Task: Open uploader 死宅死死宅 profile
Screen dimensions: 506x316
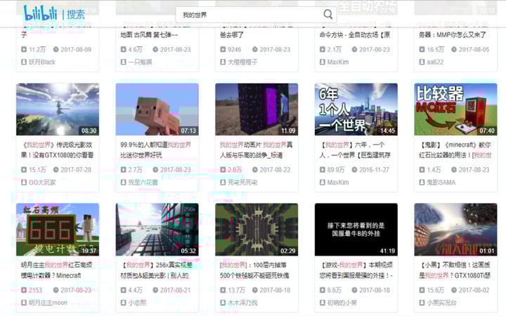Action: 242,183
